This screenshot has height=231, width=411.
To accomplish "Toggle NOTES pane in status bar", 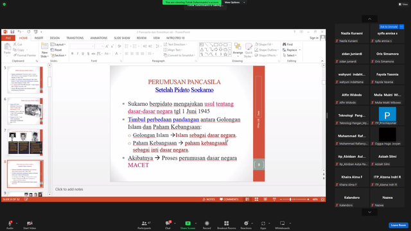I will tap(209, 200).
